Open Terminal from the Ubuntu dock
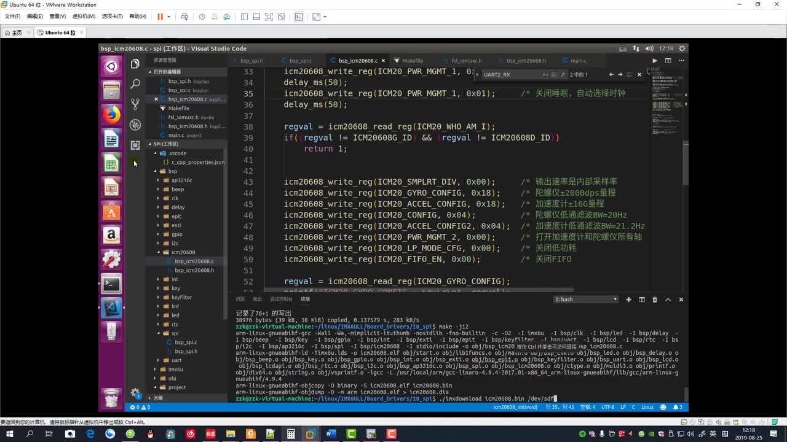The height and width of the screenshot is (442, 787). point(111,284)
